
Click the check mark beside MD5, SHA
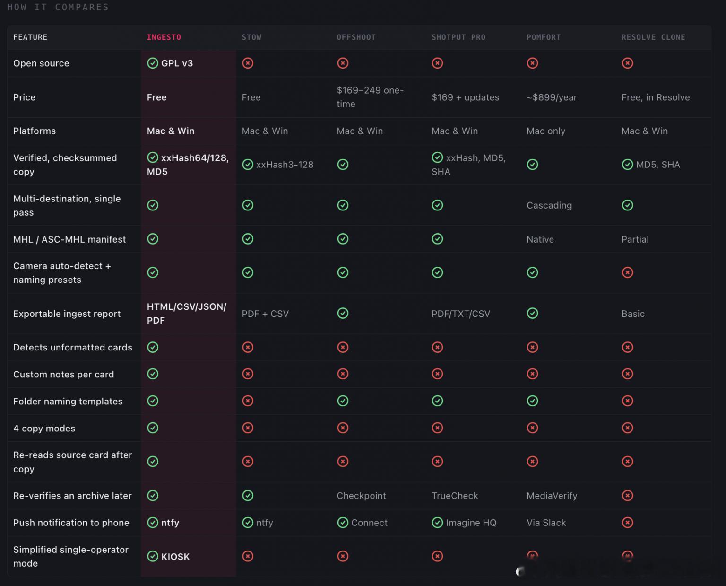[628, 165]
